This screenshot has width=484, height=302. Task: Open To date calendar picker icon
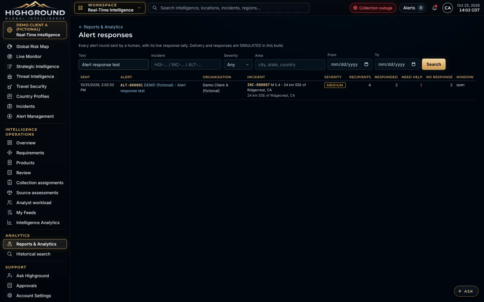coord(414,64)
